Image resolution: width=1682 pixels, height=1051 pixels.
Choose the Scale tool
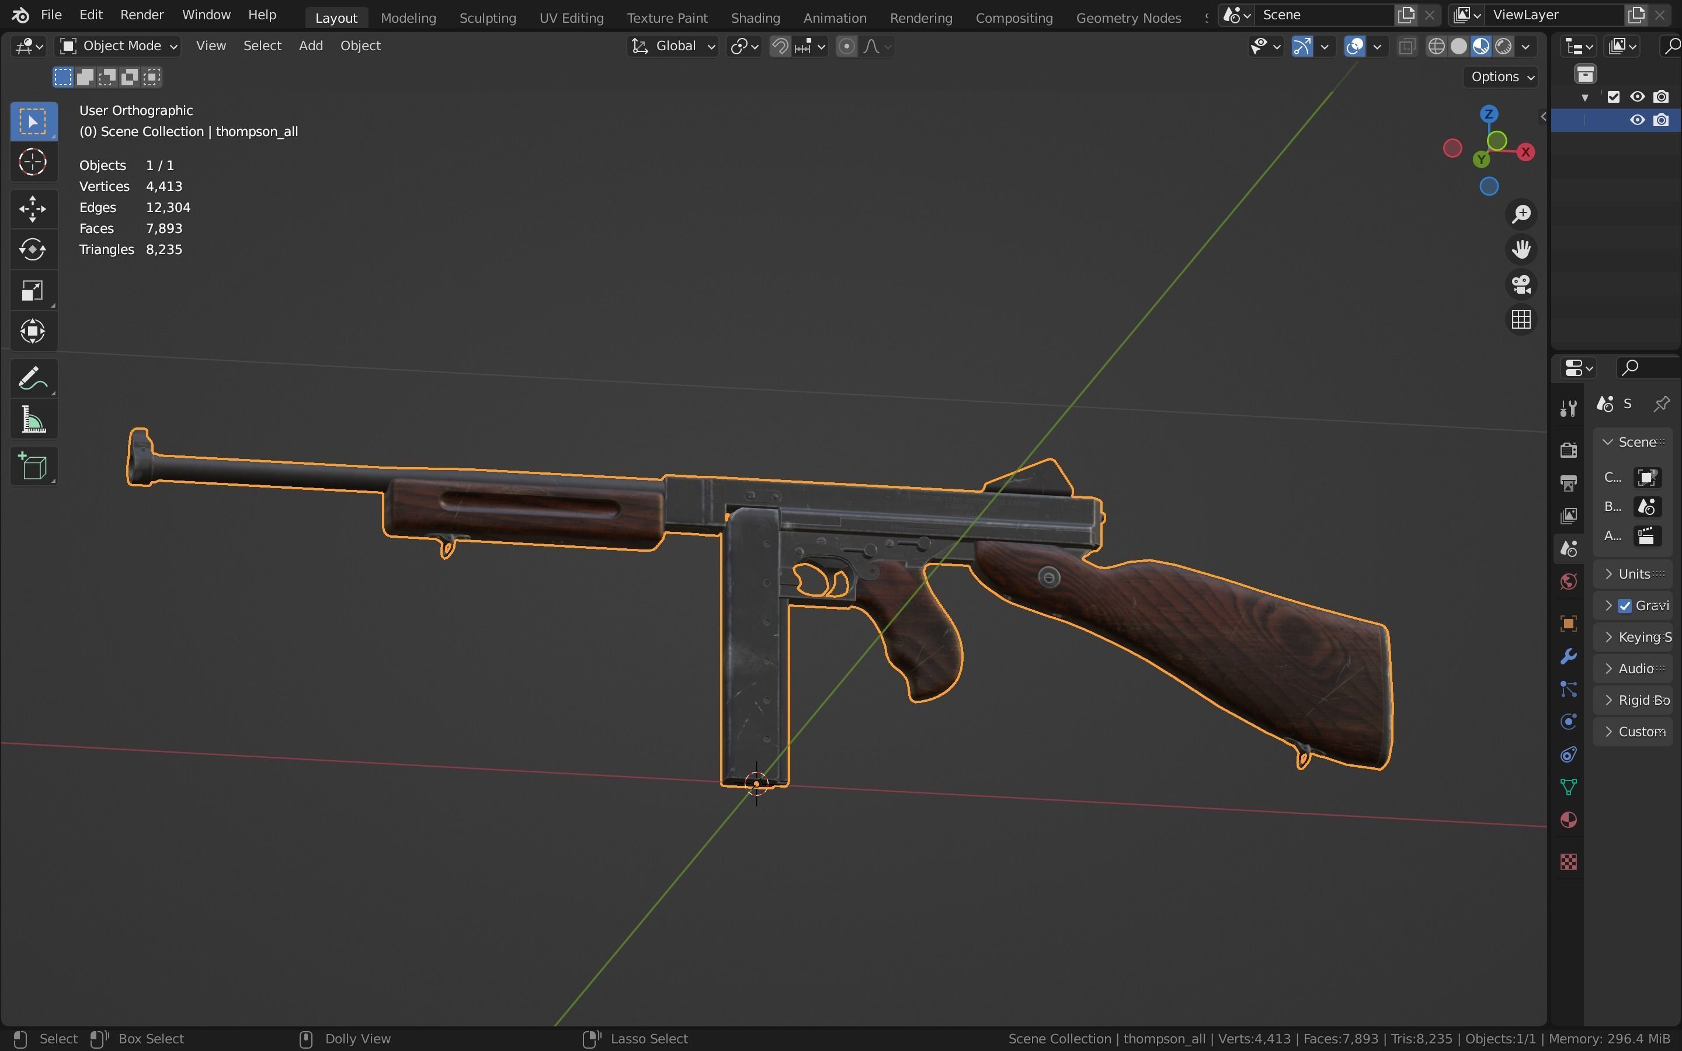point(33,291)
